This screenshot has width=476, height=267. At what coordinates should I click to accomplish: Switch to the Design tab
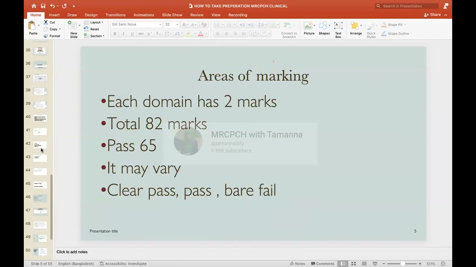(91, 15)
